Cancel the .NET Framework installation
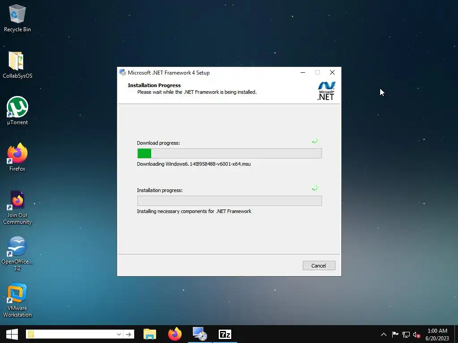This screenshot has width=458, height=343. pyautogui.click(x=318, y=265)
